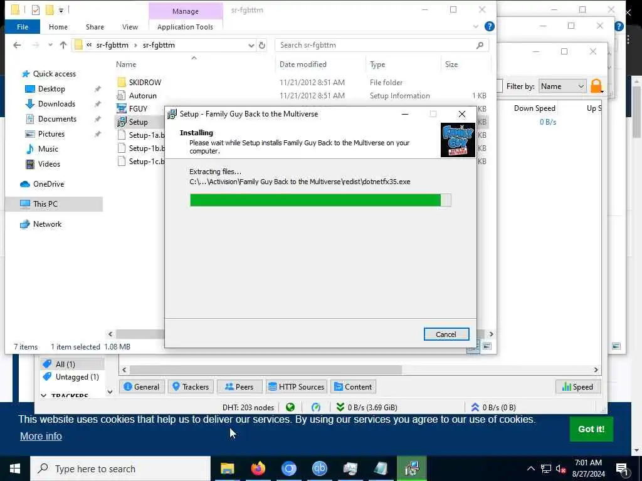The height and width of the screenshot is (481, 642).
Task: Go up one folder level arrow
Action: click(x=63, y=45)
